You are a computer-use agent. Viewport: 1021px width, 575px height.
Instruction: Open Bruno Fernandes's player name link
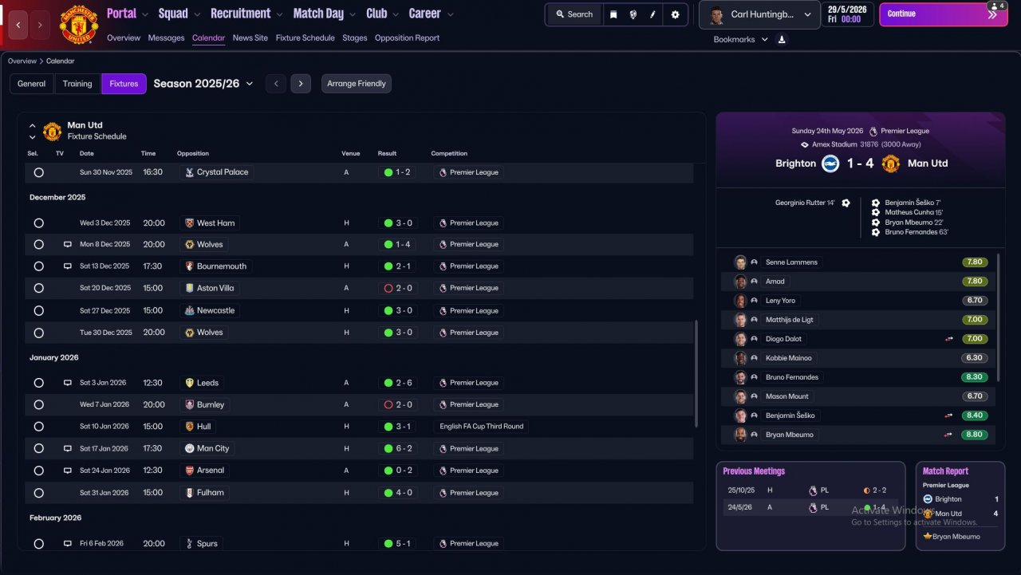(792, 377)
